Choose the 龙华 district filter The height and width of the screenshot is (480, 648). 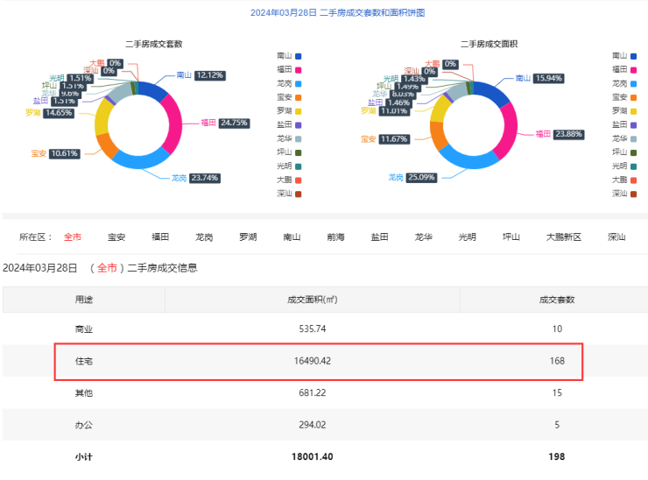(424, 236)
